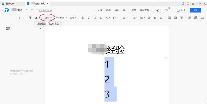The width and height of the screenshot is (207, 104).
Task: Click the blue 分享 button
Action: tap(195, 10)
